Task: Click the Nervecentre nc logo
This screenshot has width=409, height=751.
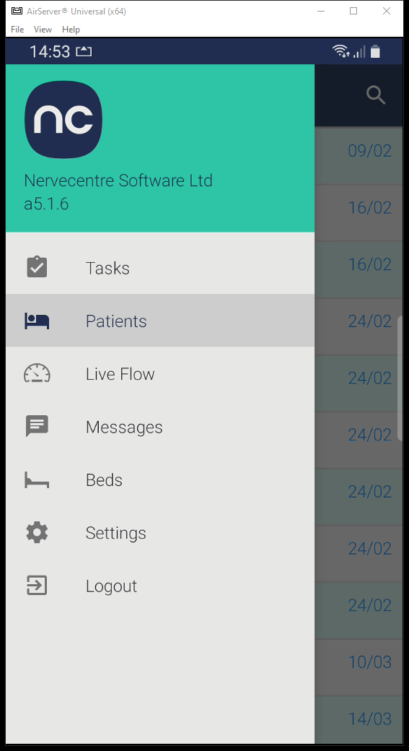Action: click(63, 119)
